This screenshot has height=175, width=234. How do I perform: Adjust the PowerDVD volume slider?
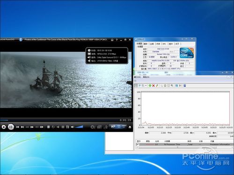coord(79,127)
